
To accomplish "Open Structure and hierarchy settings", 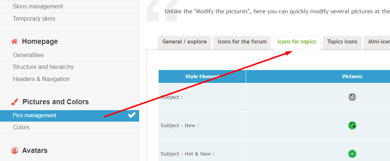I will point(43,67).
